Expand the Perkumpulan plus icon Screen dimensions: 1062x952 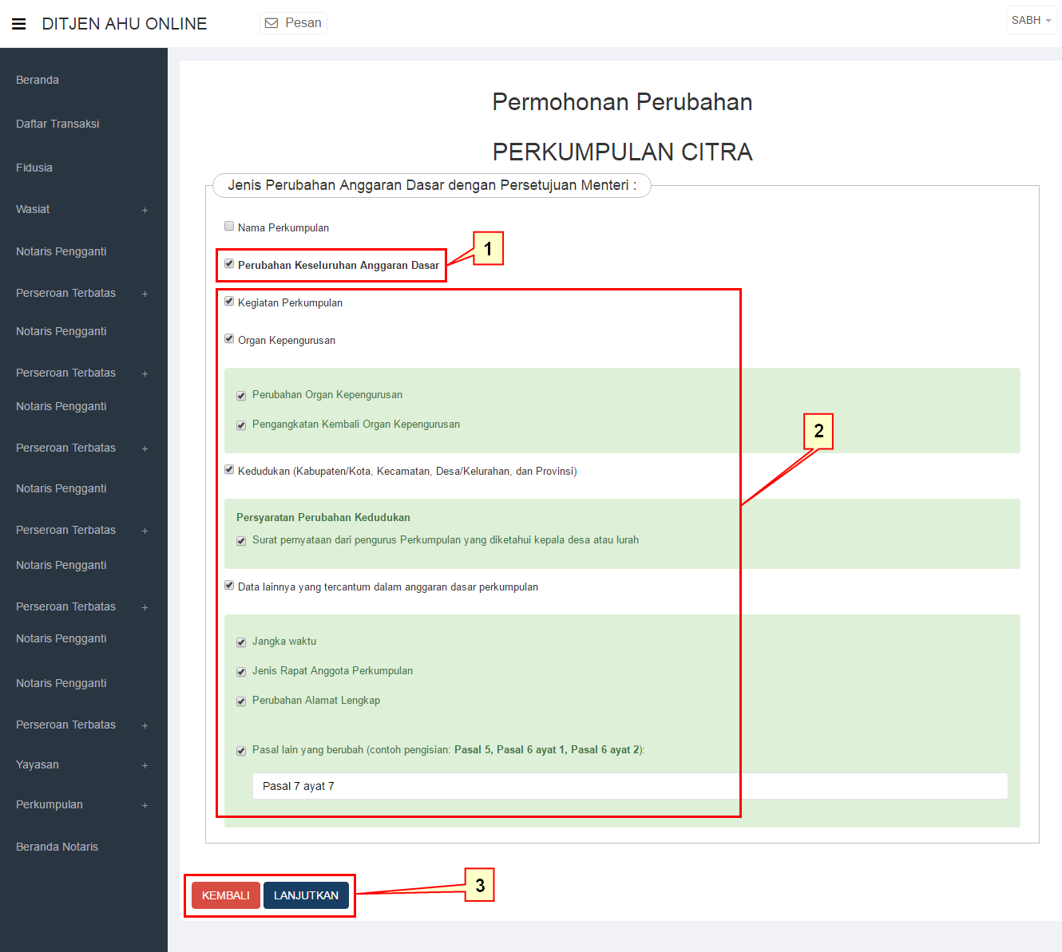coord(145,805)
